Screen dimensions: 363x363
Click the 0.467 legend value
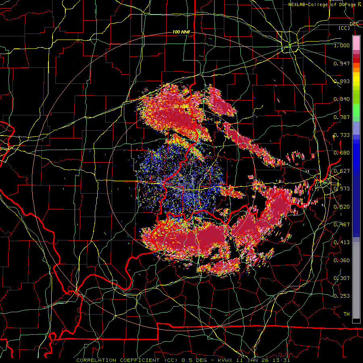[342, 224]
